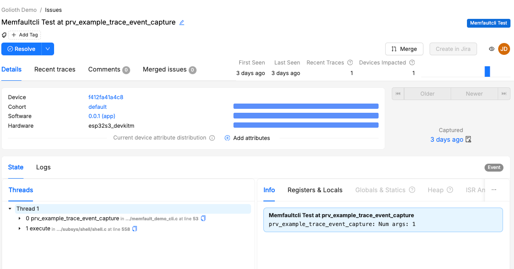Open the Resolve button's dropdown arrow

(x=47, y=49)
